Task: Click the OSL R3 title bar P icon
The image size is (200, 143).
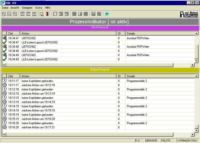Action: (x=3, y=3)
